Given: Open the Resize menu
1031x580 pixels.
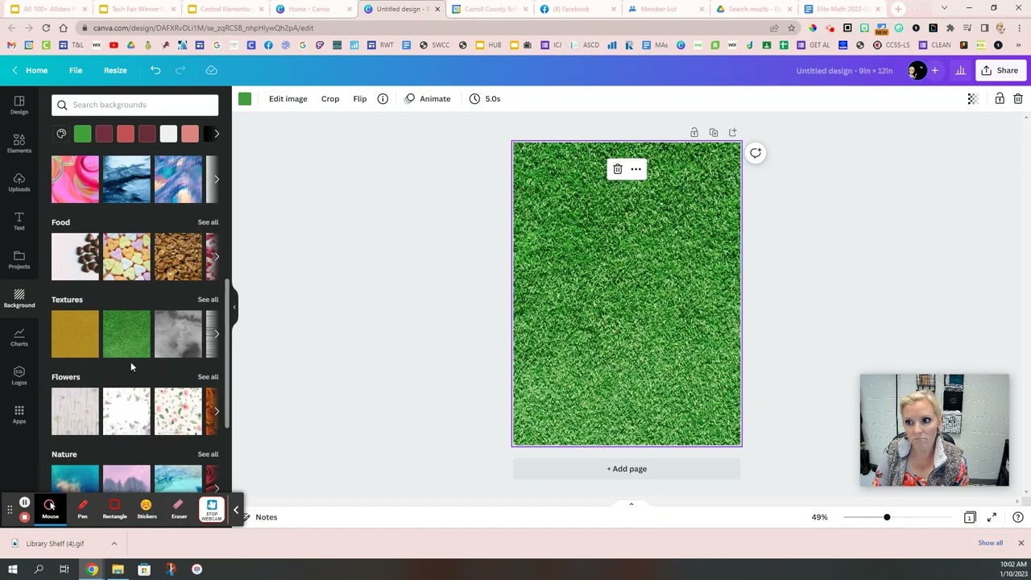Looking at the screenshot, I should click(115, 70).
